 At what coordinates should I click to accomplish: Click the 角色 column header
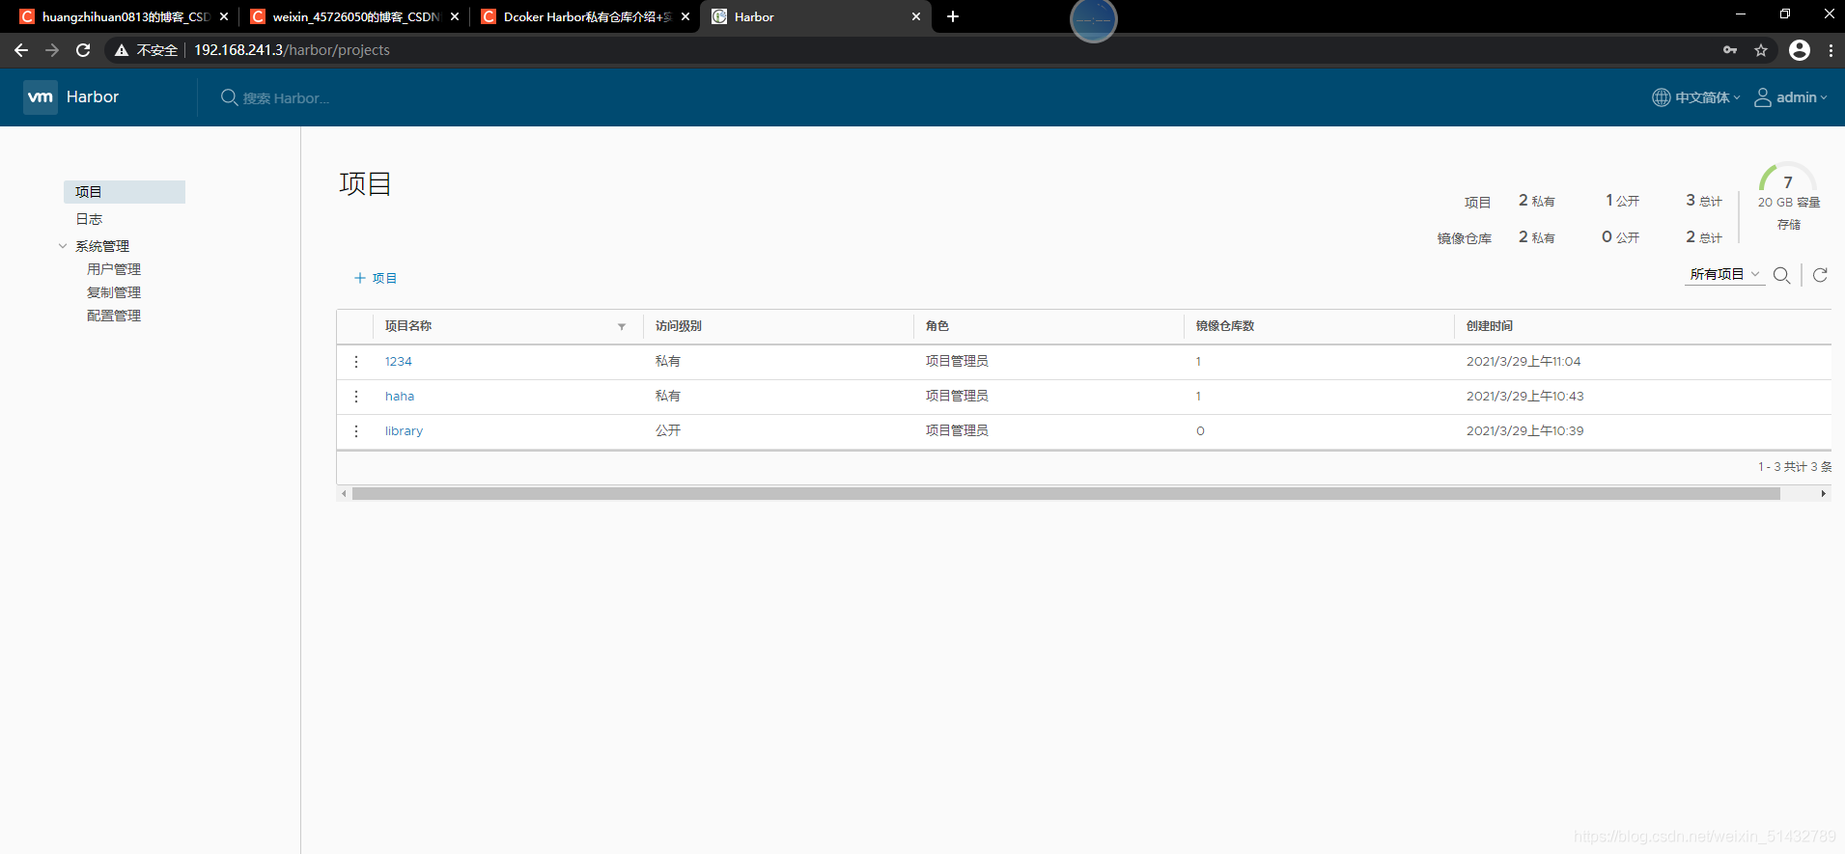pos(937,326)
